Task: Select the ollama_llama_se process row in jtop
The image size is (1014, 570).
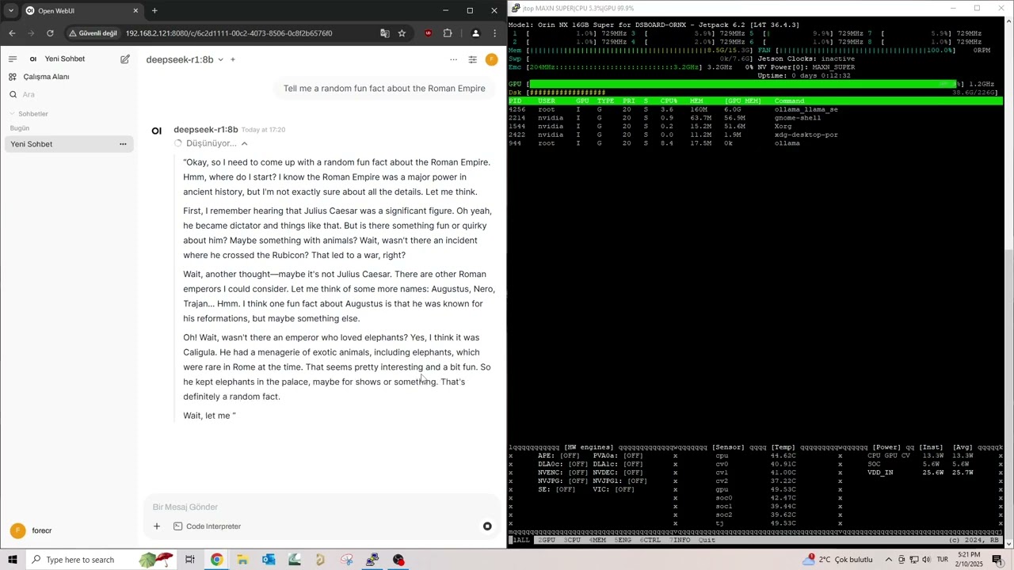Action: (756, 109)
